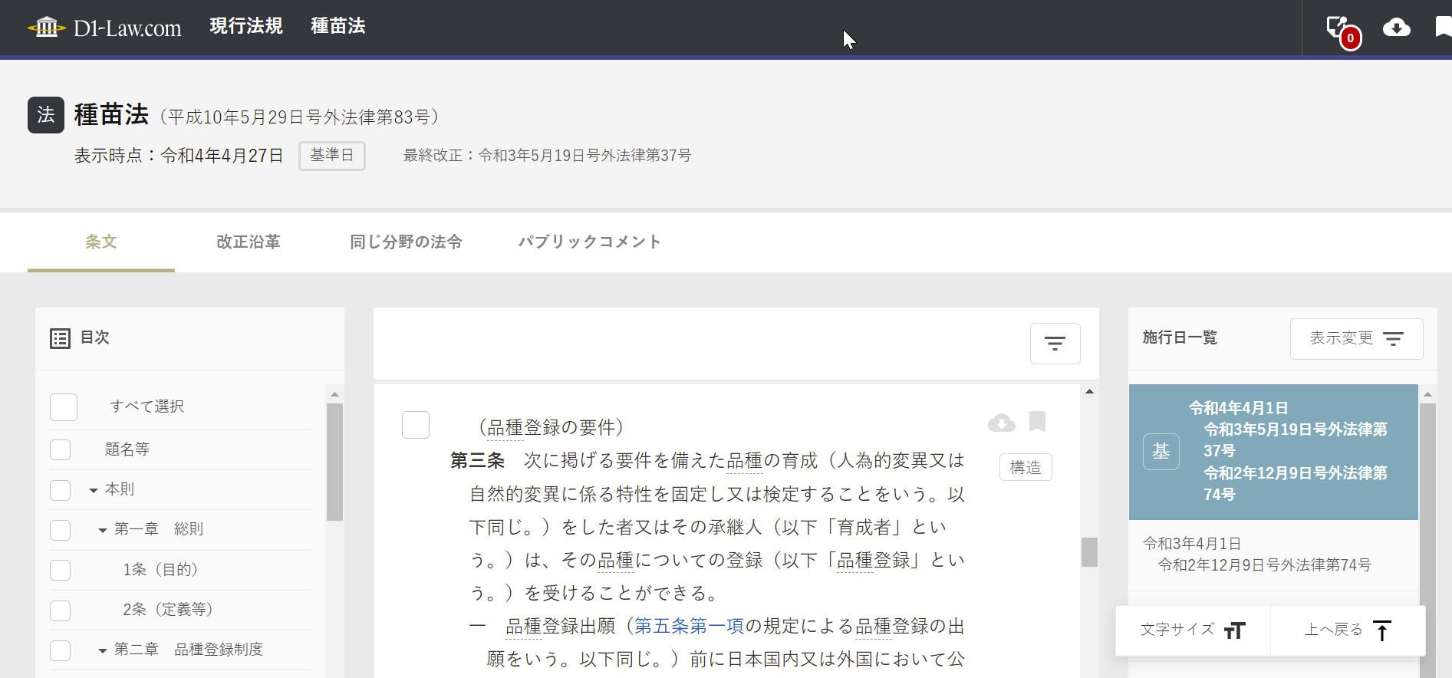Open the 表示変更 dropdown
1452x678 pixels.
coord(1356,338)
